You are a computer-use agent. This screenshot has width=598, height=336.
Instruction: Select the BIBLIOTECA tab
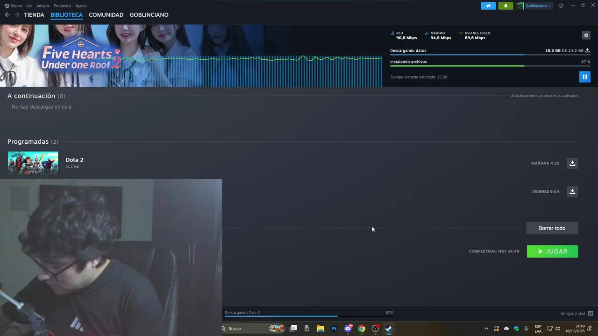point(66,15)
